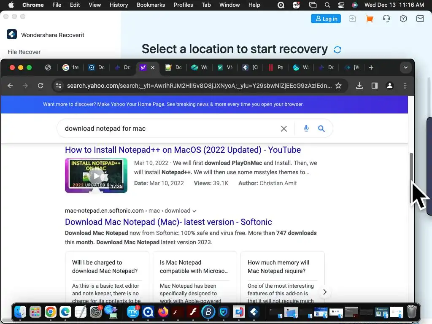This screenshot has height=324, width=432.
Task: Play the Install Notepad++ video thumbnail
Action: click(x=96, y=175)
